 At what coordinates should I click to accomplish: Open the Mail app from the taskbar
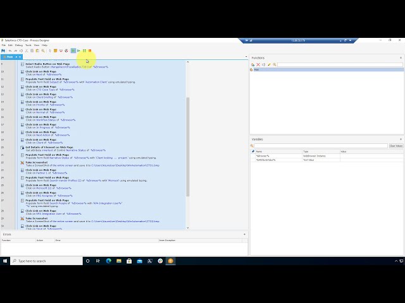[x=139, y=261]
